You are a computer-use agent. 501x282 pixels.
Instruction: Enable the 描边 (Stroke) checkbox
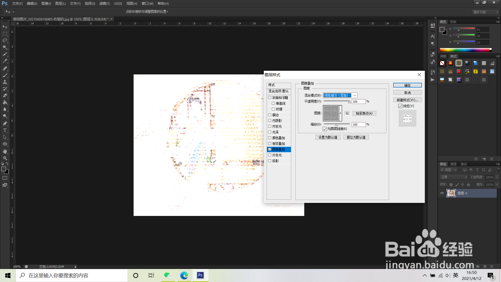[270, 115]
